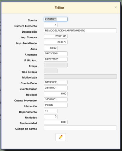Click the F. compra date field
The height and width of the screenshot is (151, 122).
coord(56,53)
